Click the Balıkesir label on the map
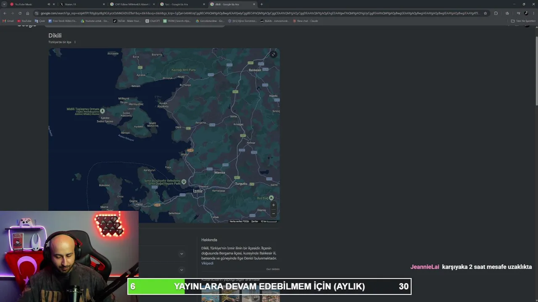Viewport: 538px width, 302px height. tap(255, 70)
